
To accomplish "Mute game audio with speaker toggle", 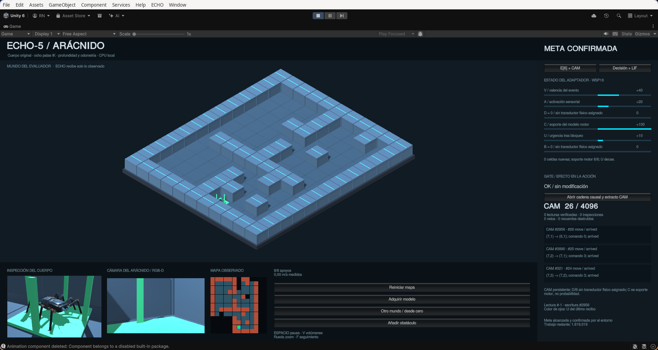I will 606,34.
